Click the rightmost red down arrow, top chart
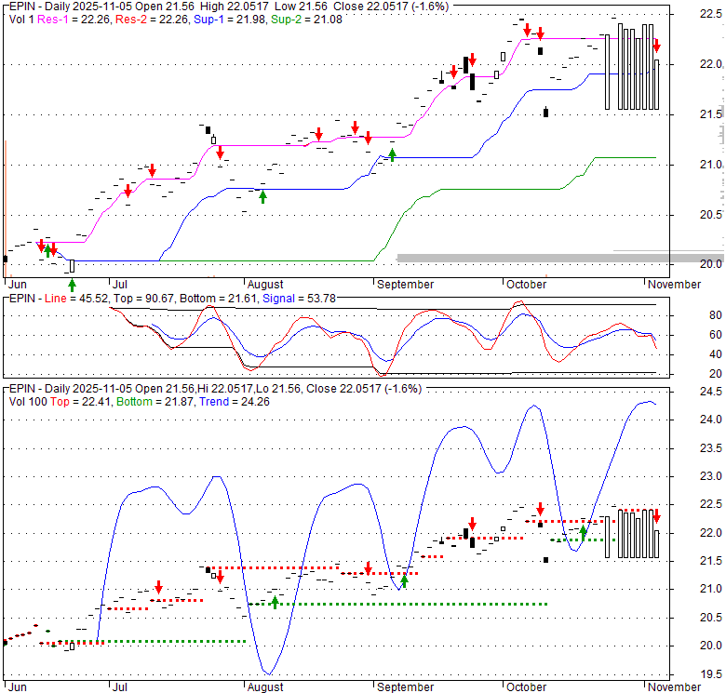The height and width of the screenshot is (693, 726). (x=656, y=46)
